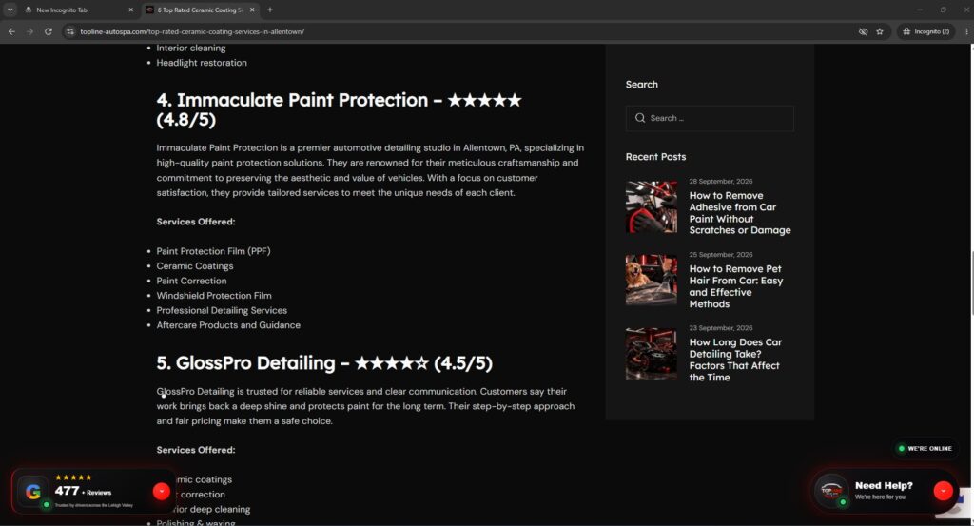Click the 28 September, 2026 post date

tap(721, 182)
